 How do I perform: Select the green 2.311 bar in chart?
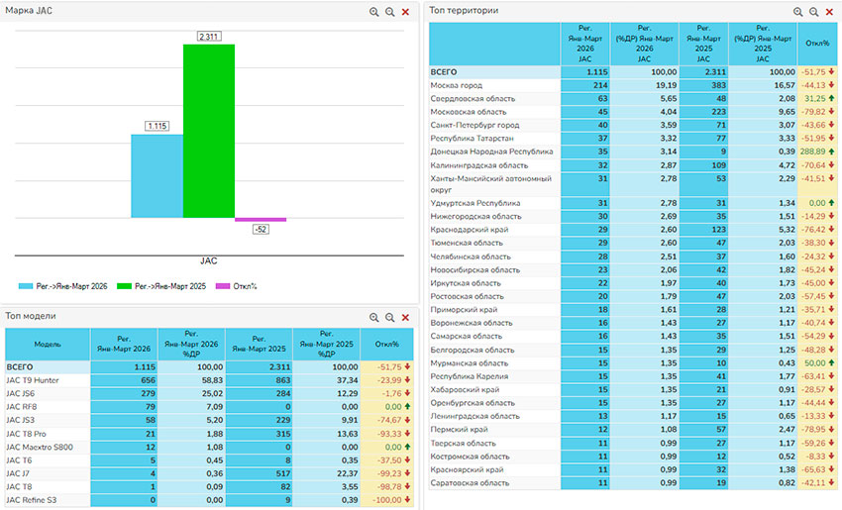coord(209,131)
